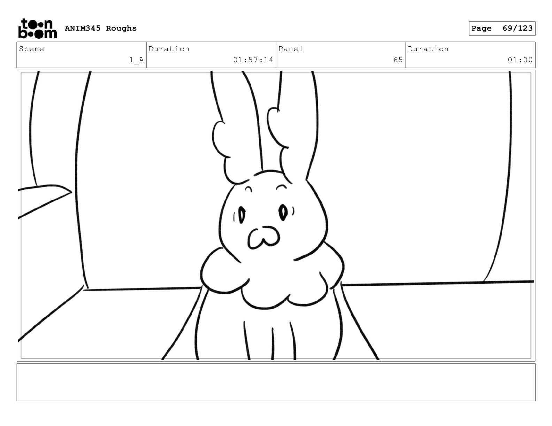
Task: Click the bunny storyboard panel drawing
Action: point(276,215)
